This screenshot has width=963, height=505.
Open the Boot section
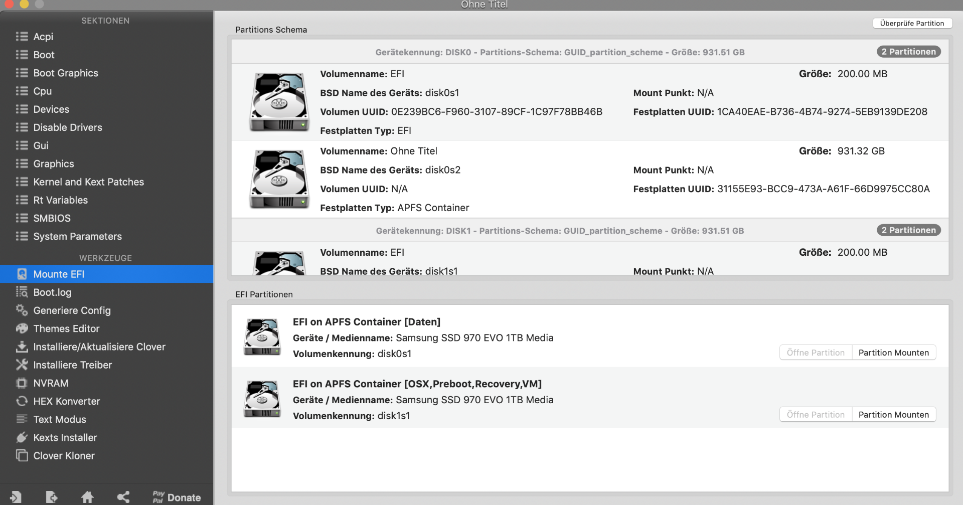106,55
